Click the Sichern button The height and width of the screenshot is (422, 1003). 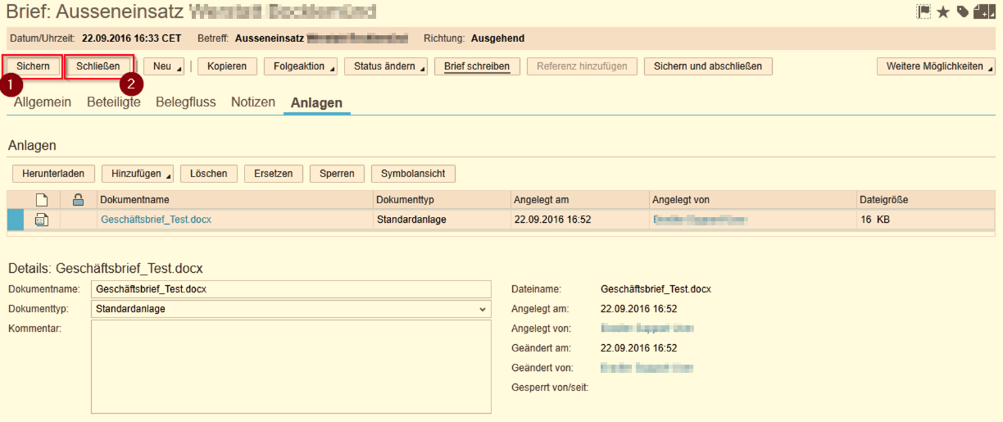(33, 66)
